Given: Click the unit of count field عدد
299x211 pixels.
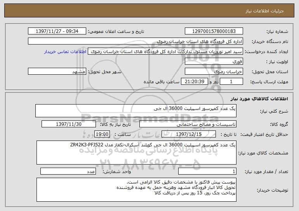Looking at the screenshot, I should pos(68,171).
